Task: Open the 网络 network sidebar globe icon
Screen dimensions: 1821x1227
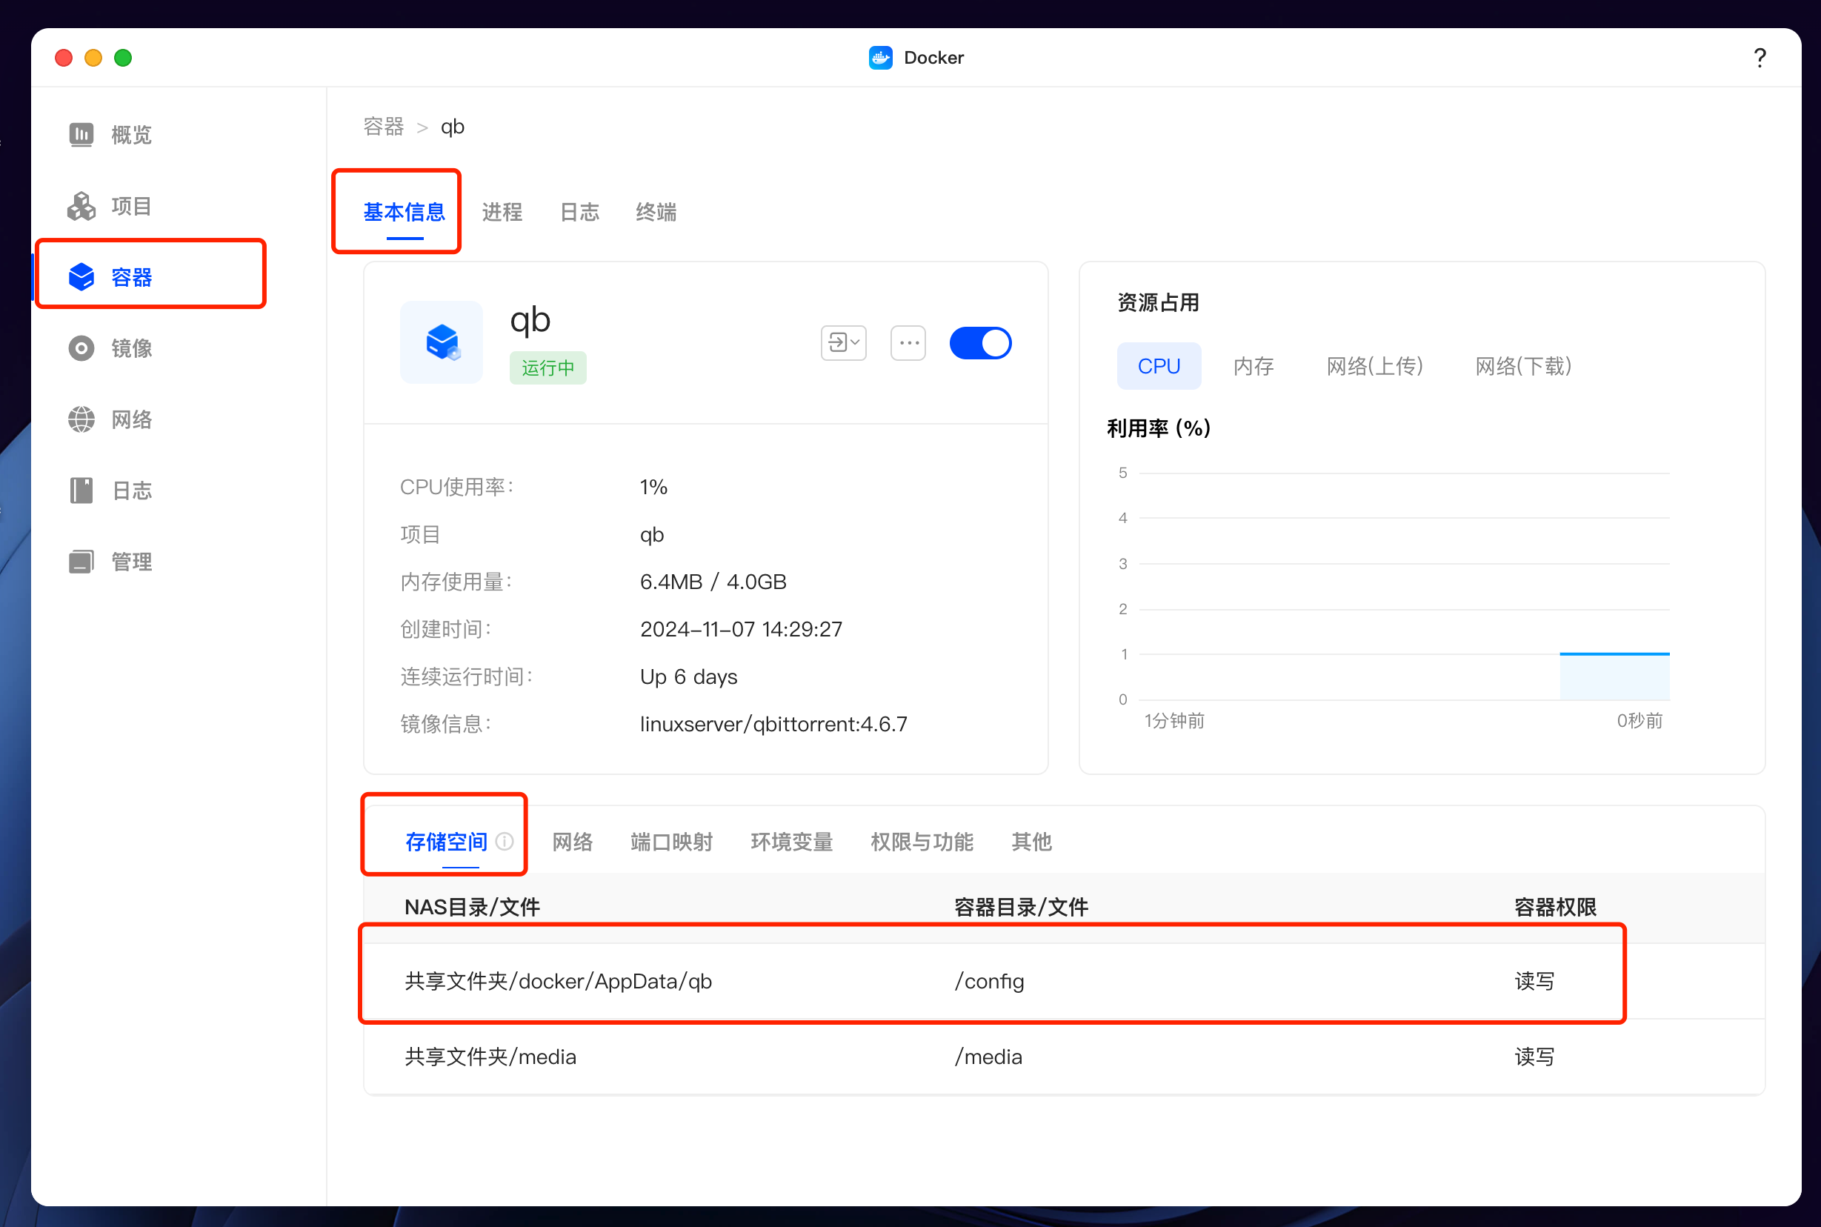Action: (x=81, y=419)
